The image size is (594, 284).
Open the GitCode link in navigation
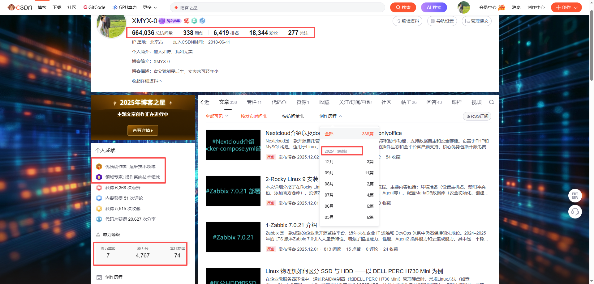94,7
